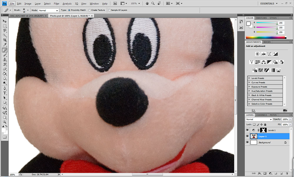Click the foreground color swatch in Color panel
The width and height of the screenshot is (294, 177).
248,23
